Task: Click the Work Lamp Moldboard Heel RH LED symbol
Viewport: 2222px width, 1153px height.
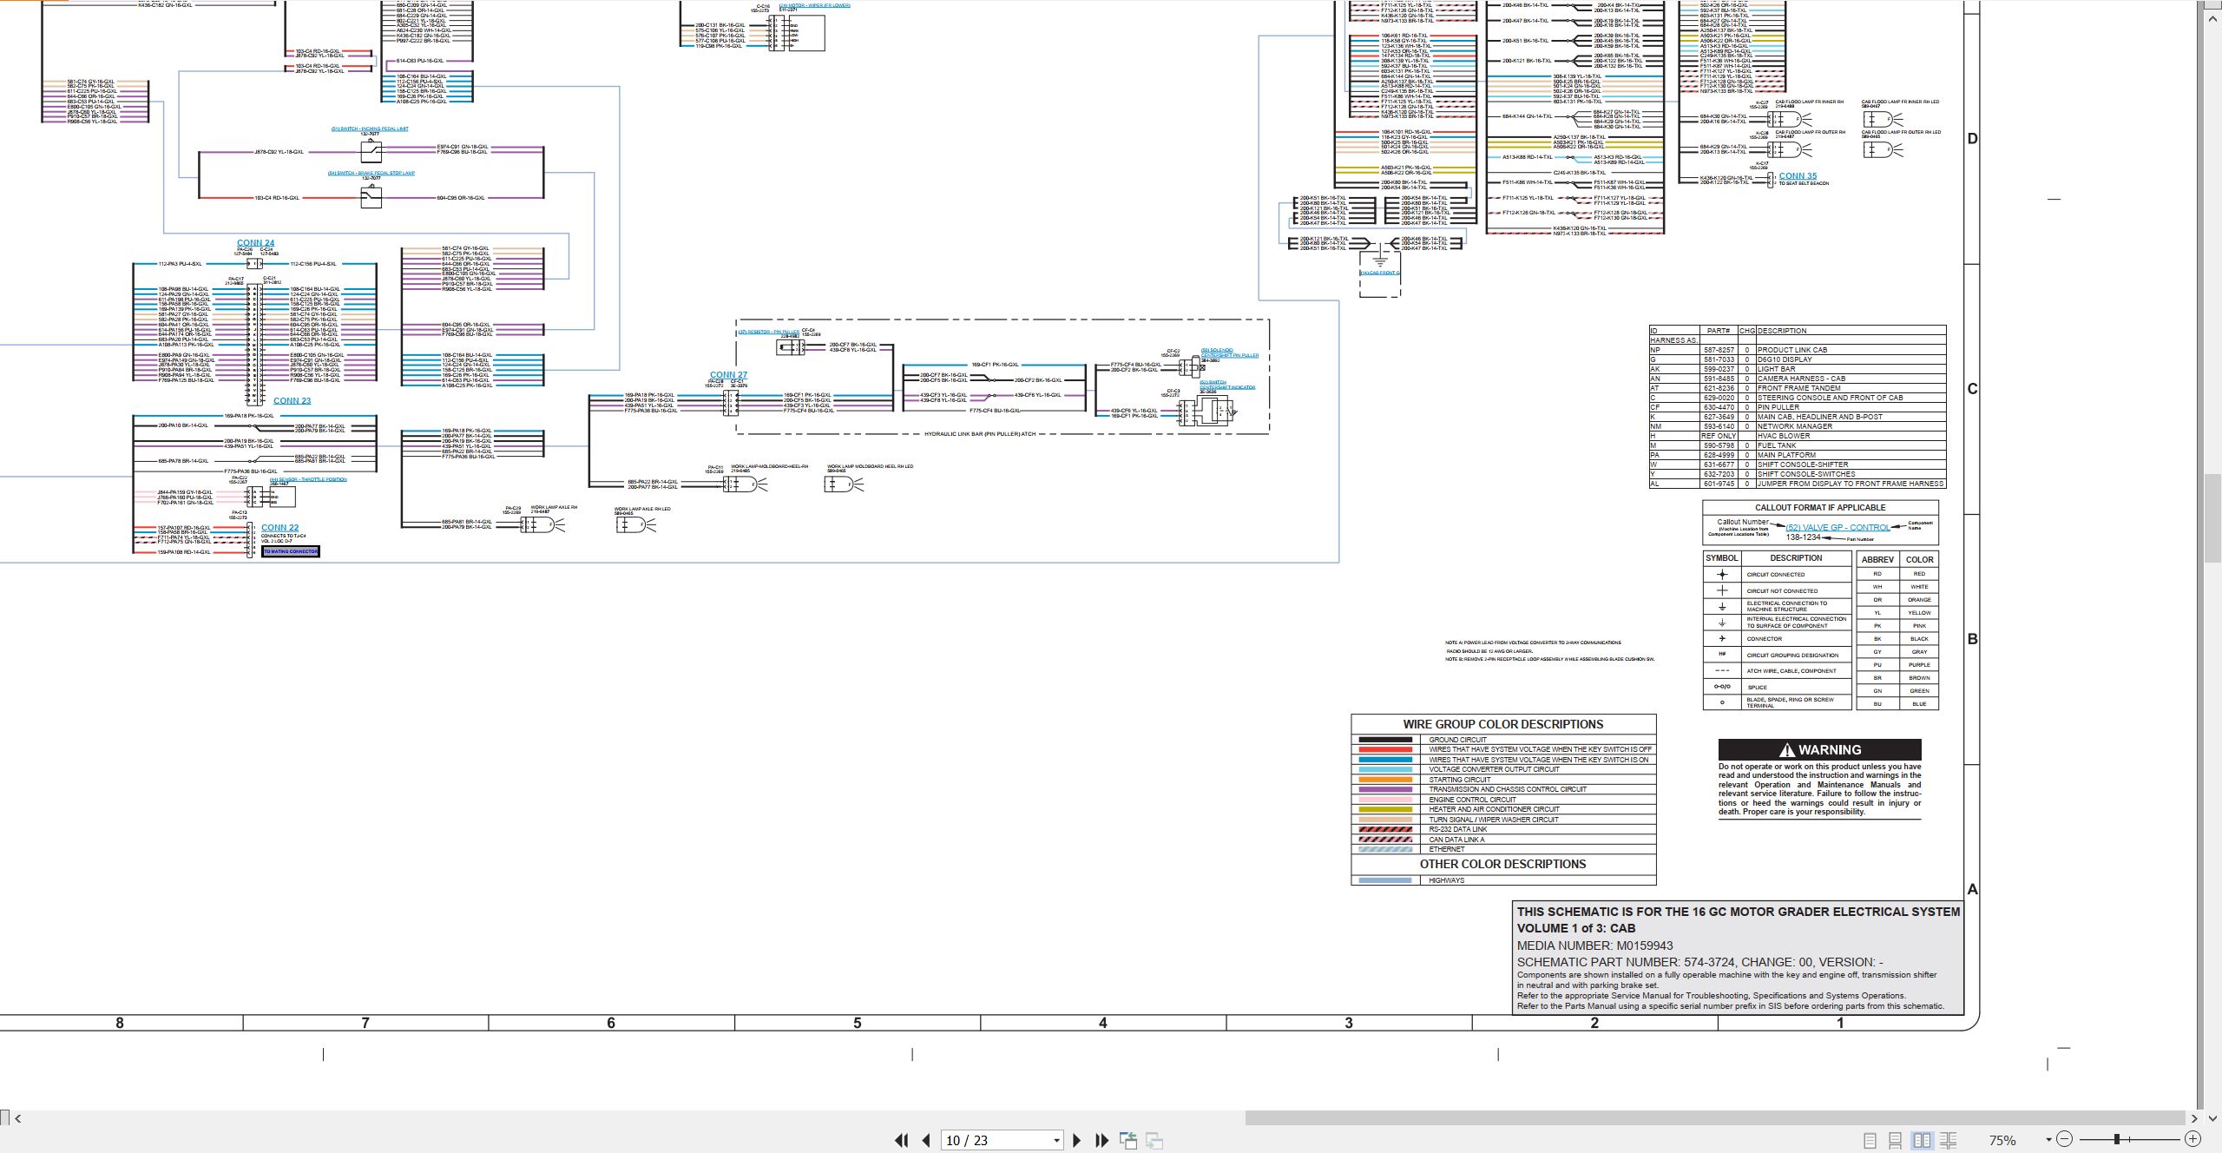Action: coord(845,484)
